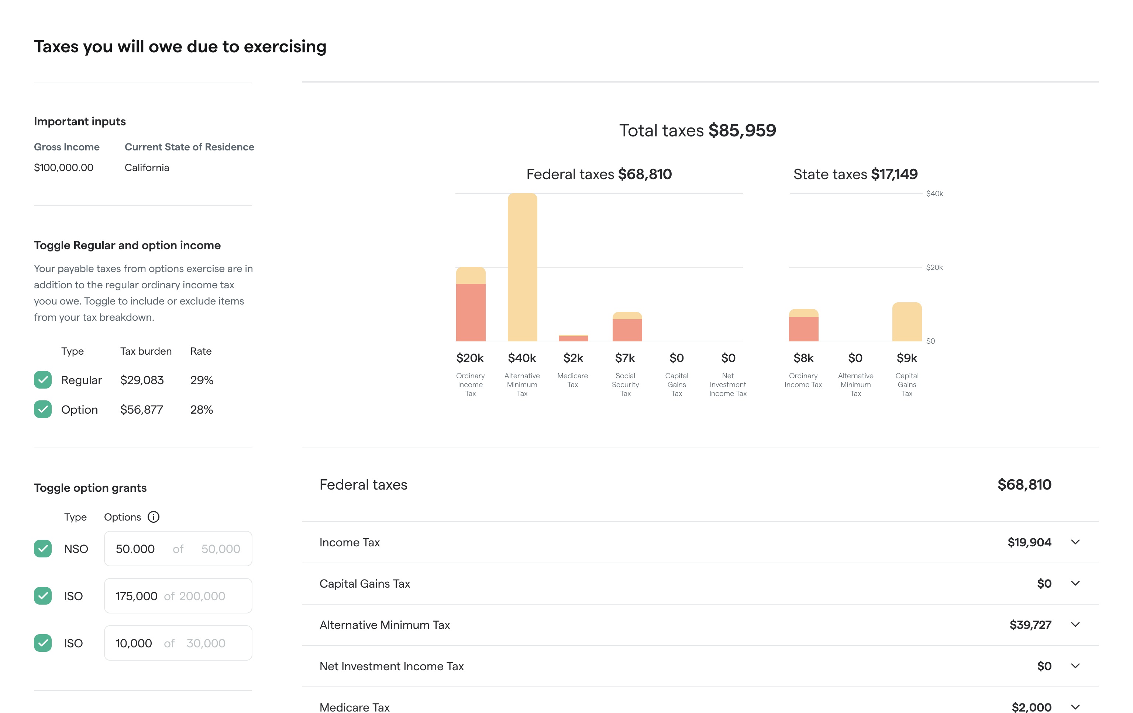Toggle off the NSO grant checkbox
This screenshot has height=713, width=1133.
[x=43, y=549]
